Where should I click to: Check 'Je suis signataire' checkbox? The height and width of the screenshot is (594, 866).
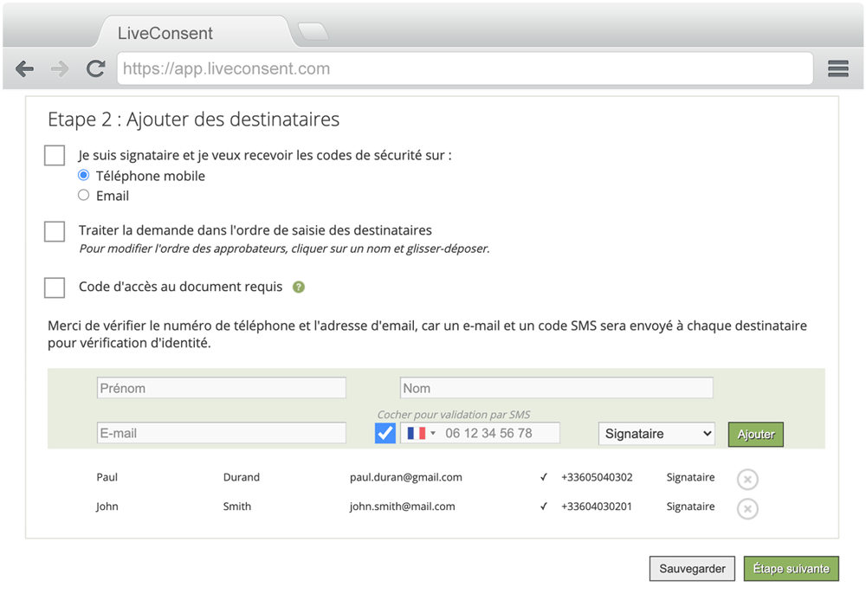55,156
